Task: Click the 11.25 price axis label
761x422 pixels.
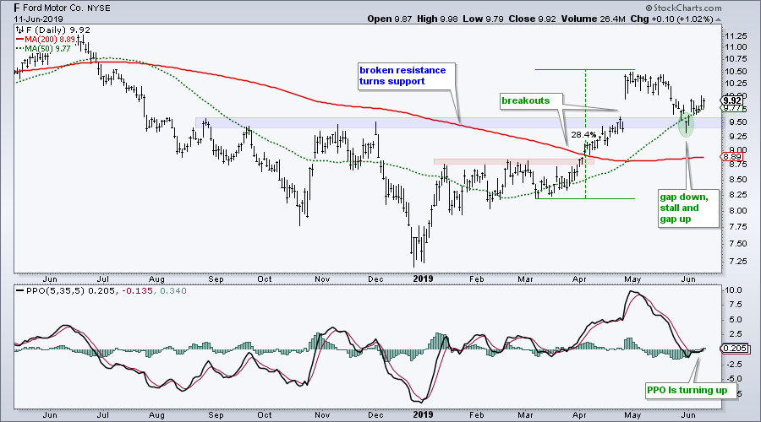Action: tap(735, 36)
